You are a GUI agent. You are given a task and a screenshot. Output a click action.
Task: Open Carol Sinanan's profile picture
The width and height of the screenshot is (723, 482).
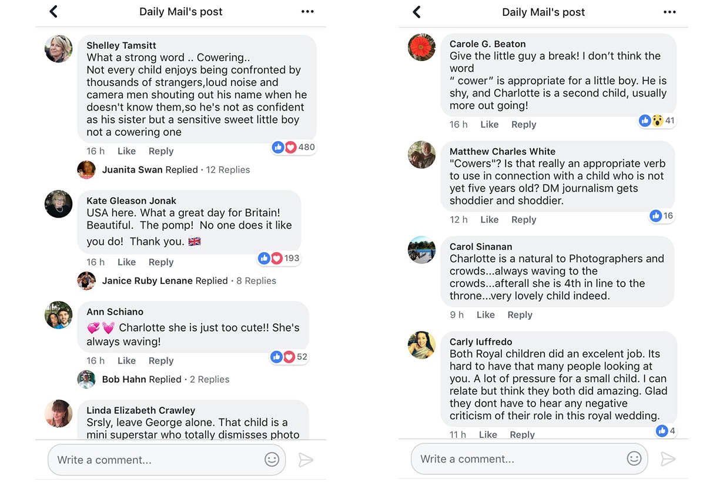point(421,250)
